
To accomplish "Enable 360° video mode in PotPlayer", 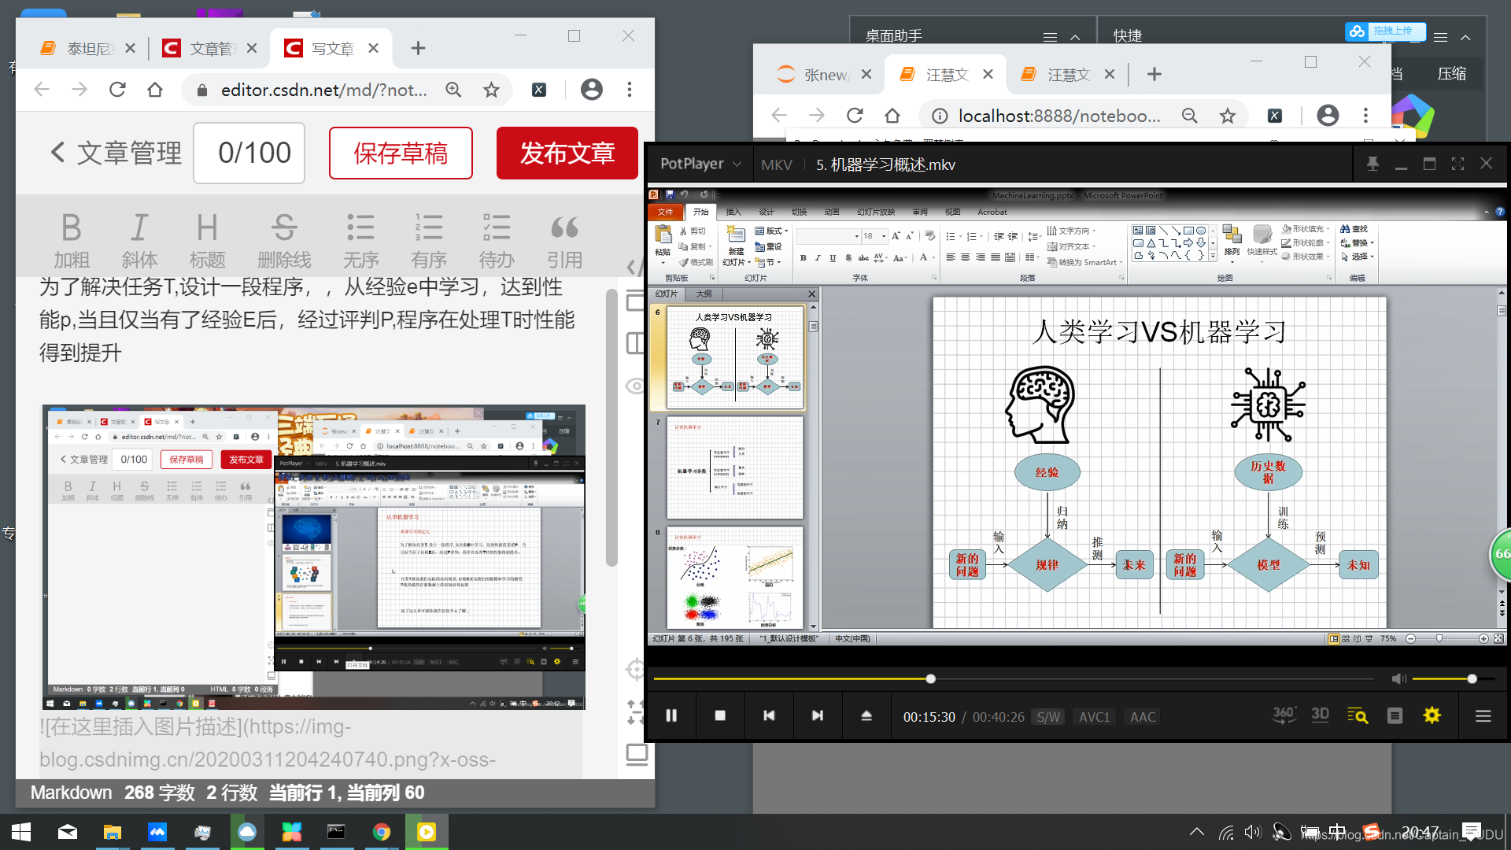I will tap(1284, 715).
